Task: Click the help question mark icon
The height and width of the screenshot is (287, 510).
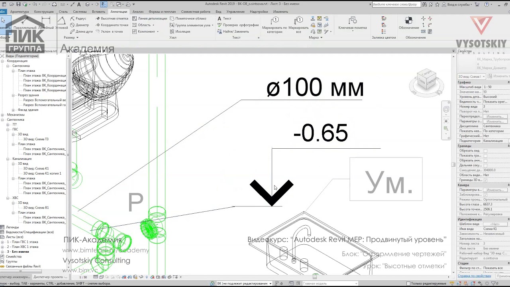Action: pos(487,4)
